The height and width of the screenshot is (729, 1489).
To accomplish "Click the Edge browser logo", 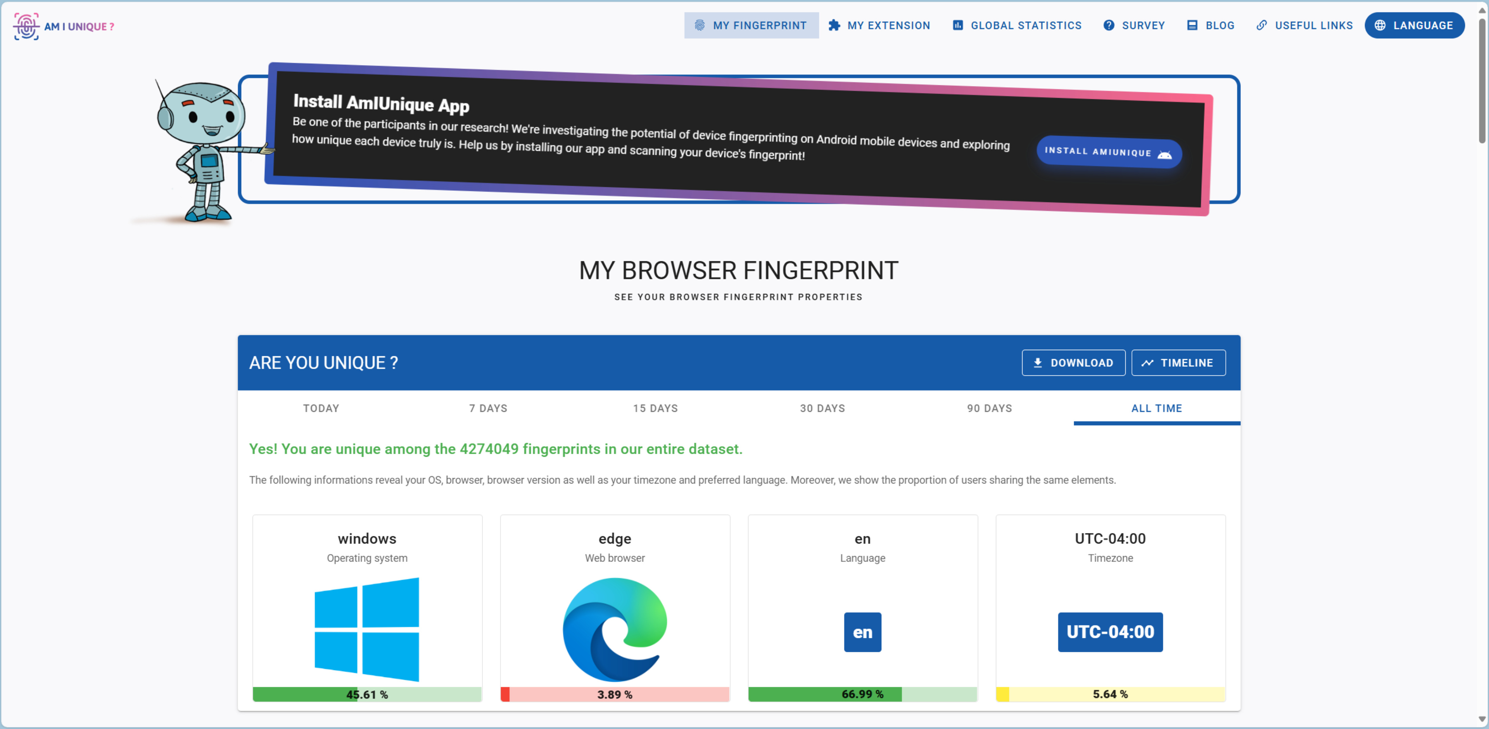I will coord(615,629).
